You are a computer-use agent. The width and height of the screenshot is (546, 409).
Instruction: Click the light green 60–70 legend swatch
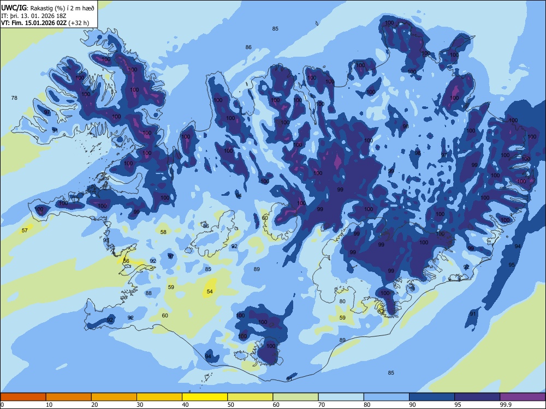(x=295, y=397)
